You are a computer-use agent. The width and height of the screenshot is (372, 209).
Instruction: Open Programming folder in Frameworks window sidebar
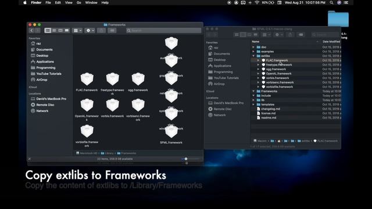[43, 68]
